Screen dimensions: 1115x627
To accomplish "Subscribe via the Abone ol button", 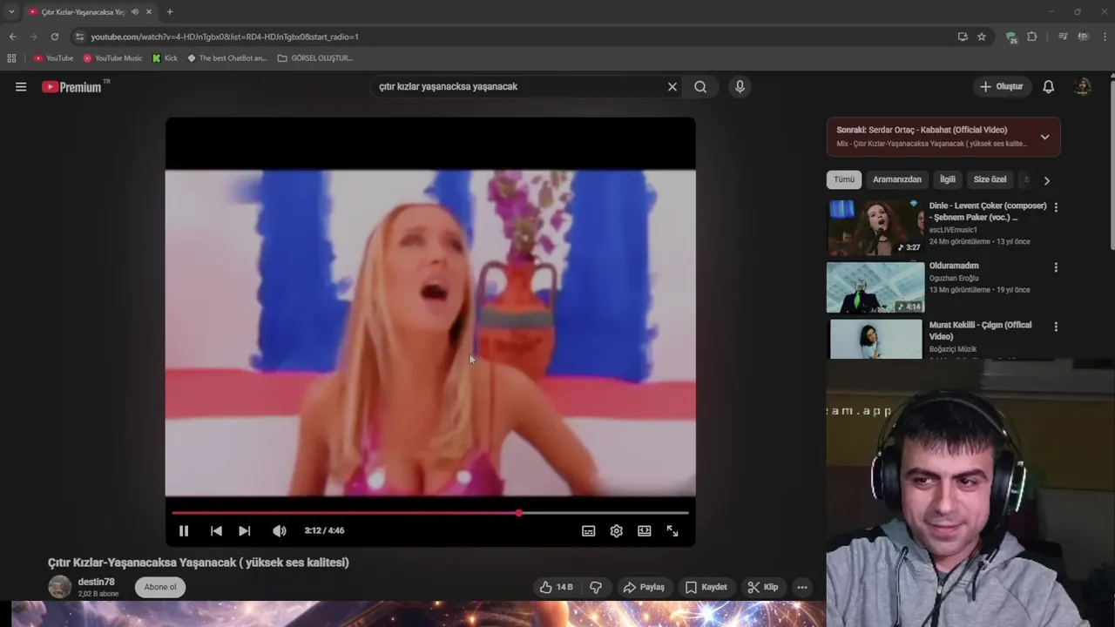I will coord(160,587).
